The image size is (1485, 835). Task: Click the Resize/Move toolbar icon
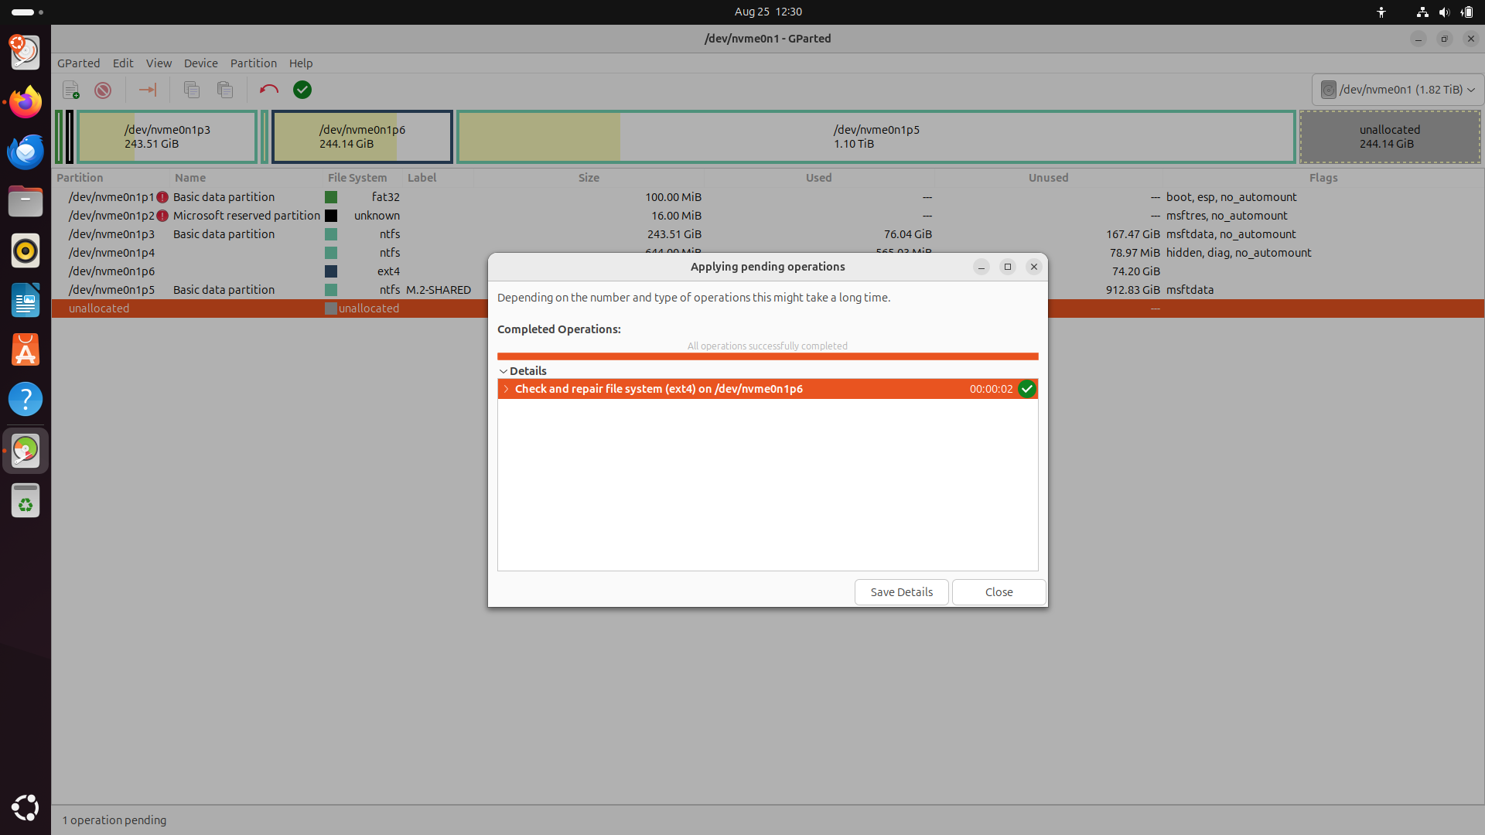point(147,90)
